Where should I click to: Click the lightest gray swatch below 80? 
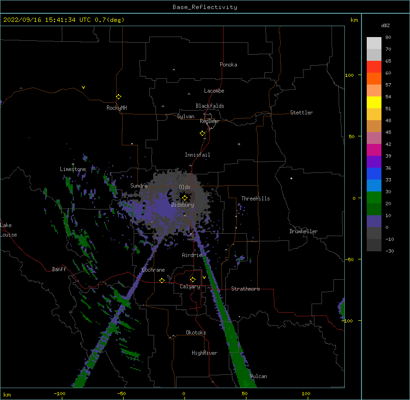click(x=374, y=43)
